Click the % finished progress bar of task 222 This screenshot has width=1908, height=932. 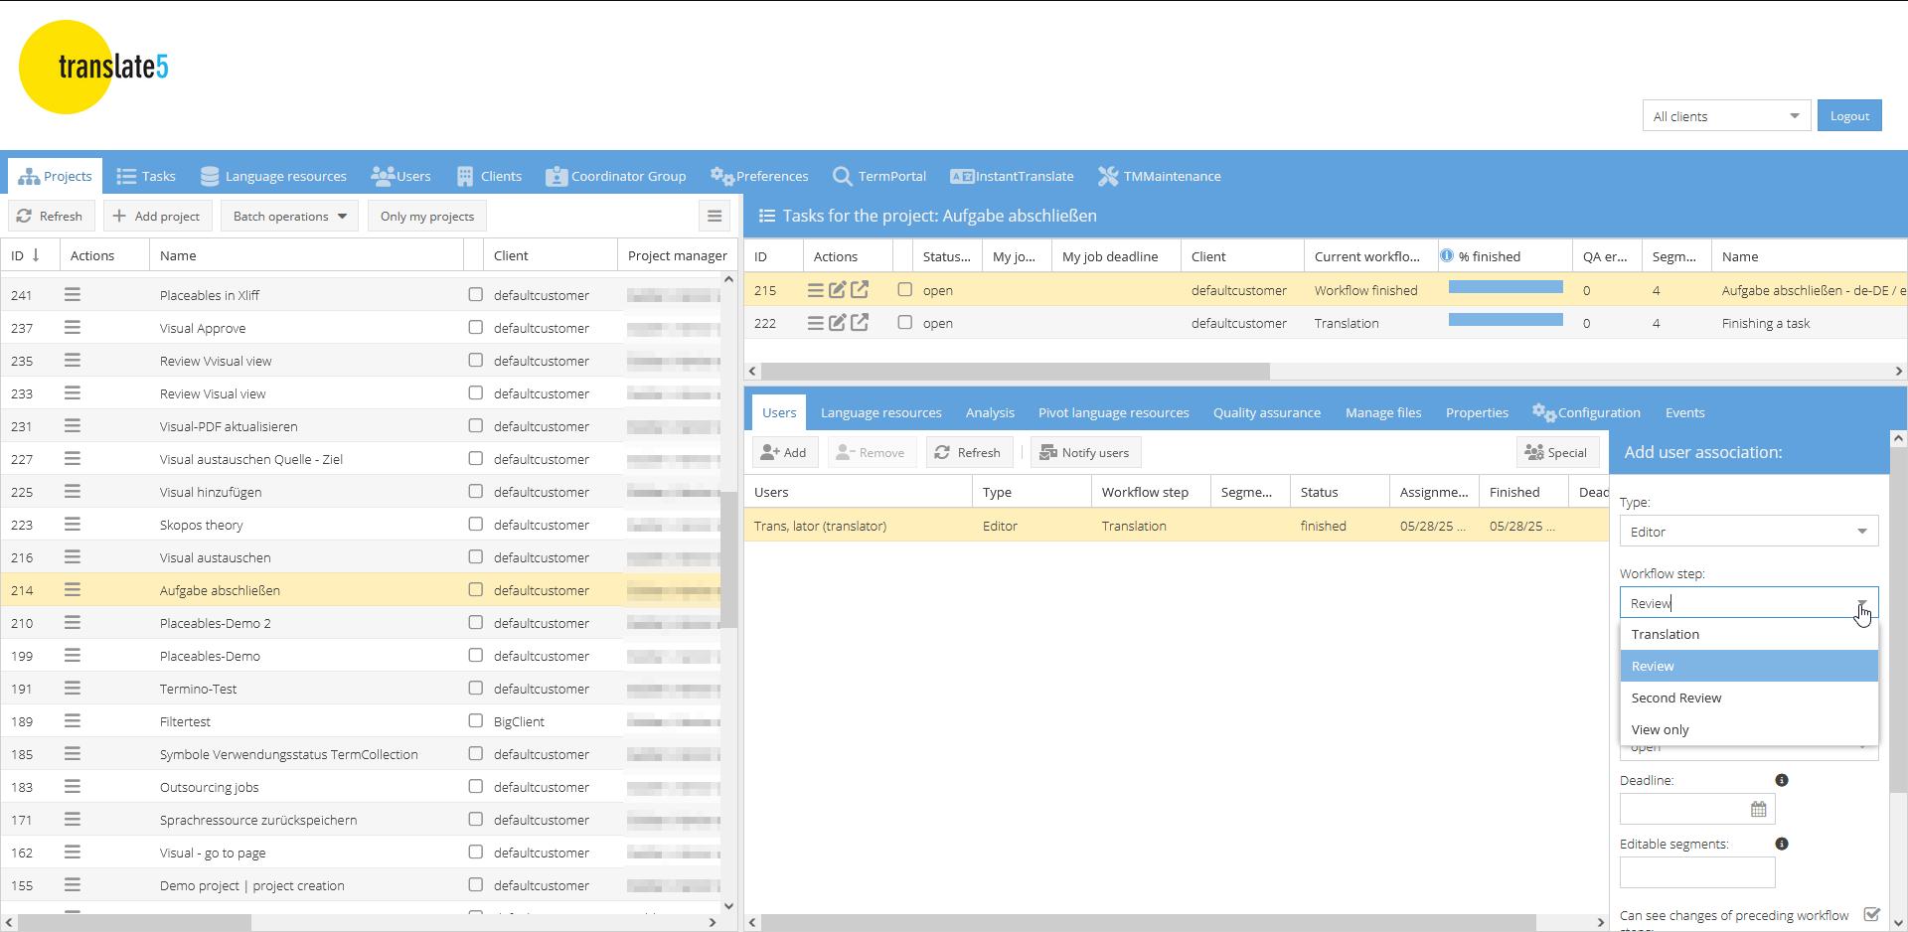click(1505, 320)
